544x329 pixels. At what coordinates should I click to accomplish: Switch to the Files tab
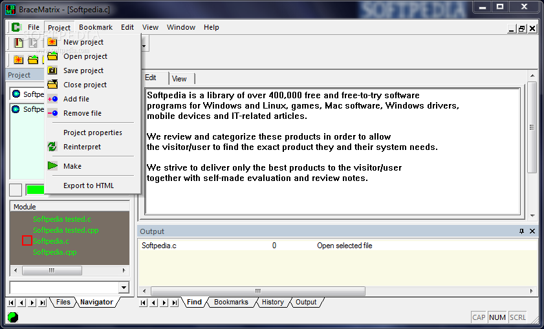click(63, 302)
